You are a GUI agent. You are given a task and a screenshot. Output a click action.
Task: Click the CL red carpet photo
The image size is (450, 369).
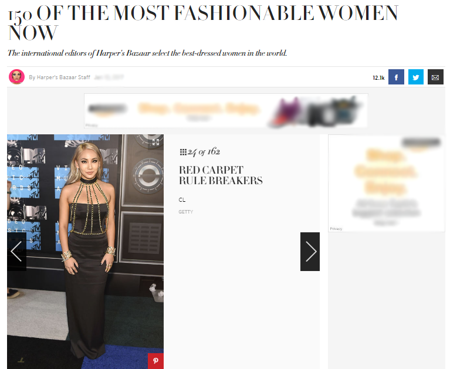tap(85, 252)
